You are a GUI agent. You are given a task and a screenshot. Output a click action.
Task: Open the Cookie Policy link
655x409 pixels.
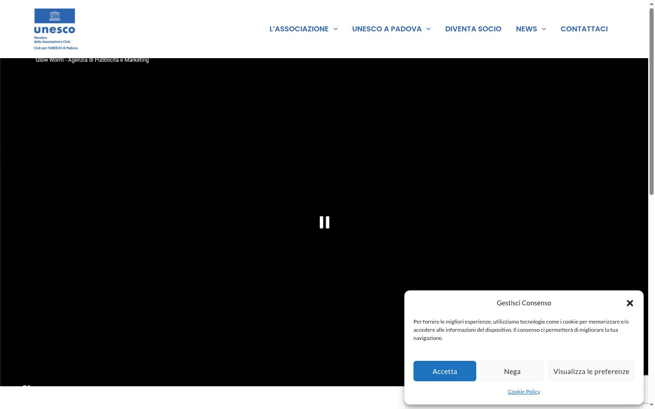[524, 392]
